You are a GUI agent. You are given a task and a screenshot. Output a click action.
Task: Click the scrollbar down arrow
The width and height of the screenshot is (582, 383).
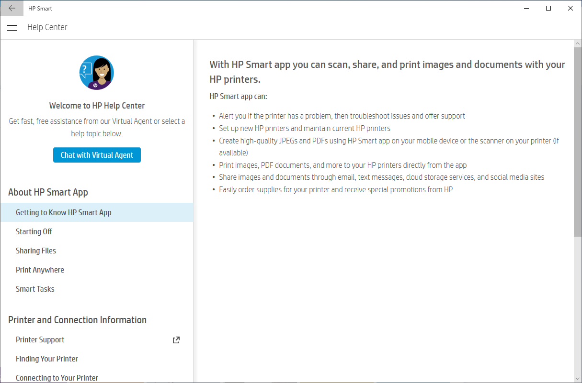click(577, 378)
